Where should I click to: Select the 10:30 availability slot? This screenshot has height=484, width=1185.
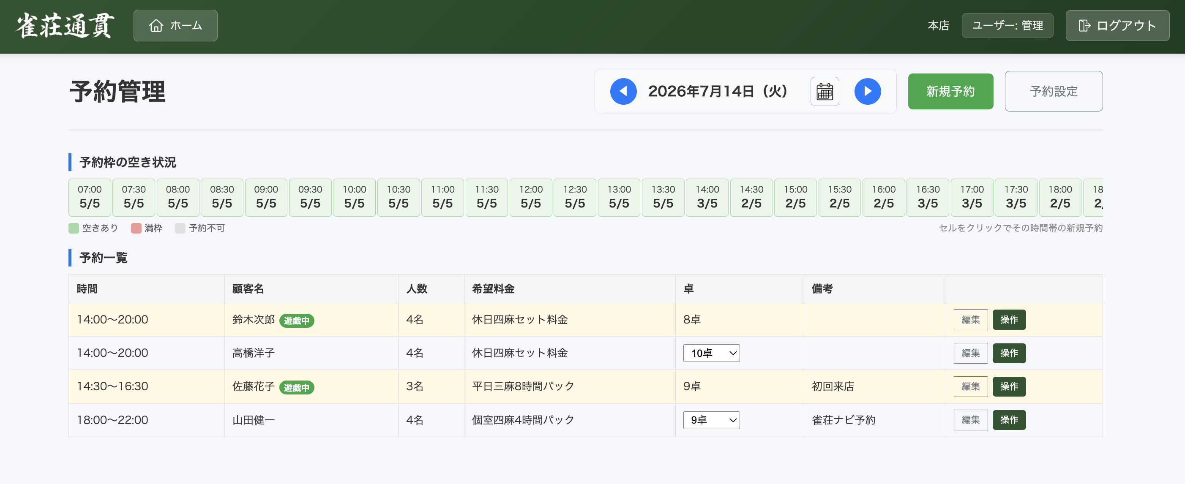[399, 197]
